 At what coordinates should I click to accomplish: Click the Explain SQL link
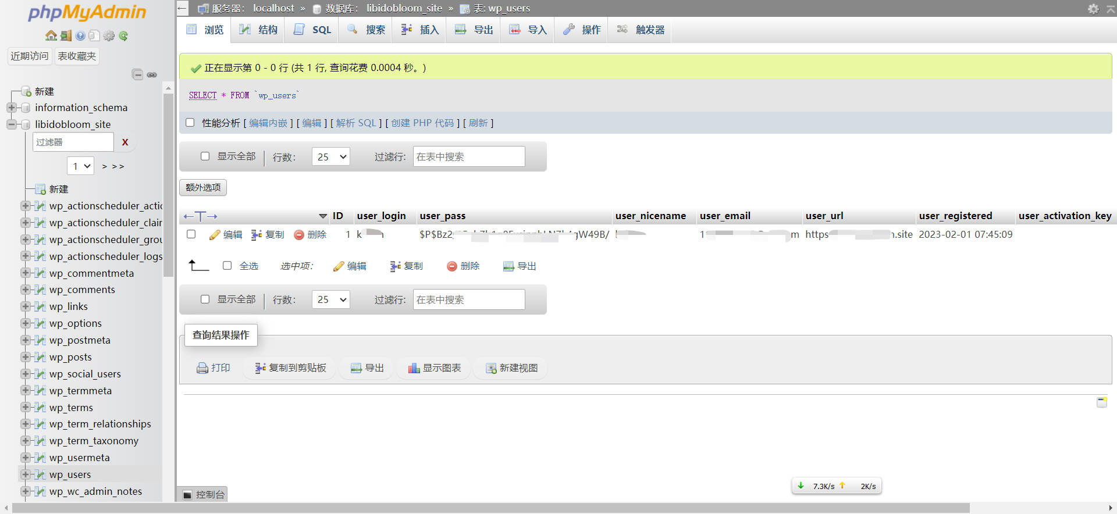click(356, 123)
